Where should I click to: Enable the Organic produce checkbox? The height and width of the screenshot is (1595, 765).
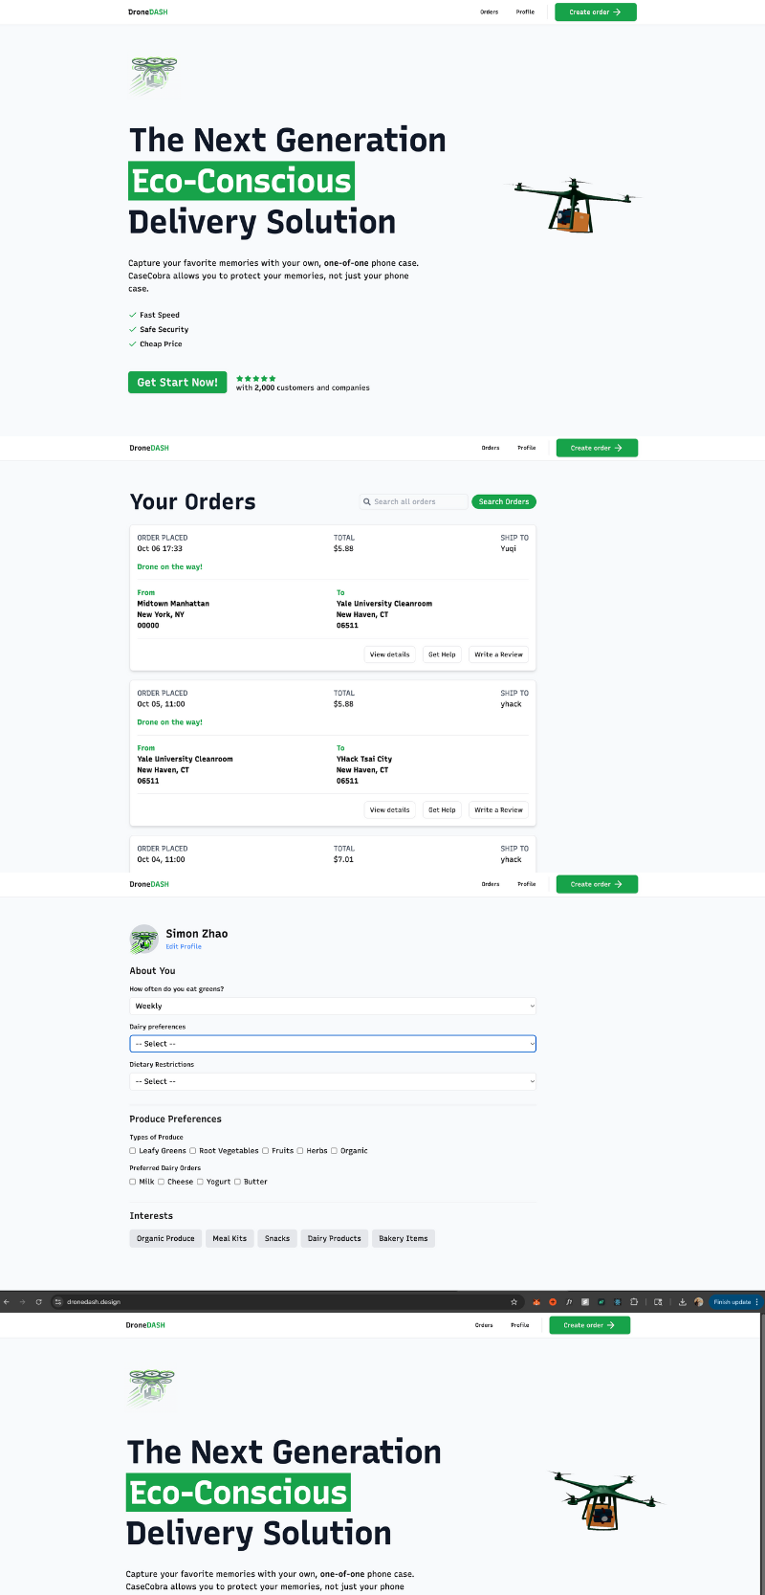[334, 1151]
